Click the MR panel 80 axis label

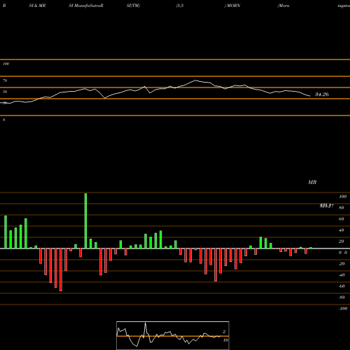(x=342, y=208)
